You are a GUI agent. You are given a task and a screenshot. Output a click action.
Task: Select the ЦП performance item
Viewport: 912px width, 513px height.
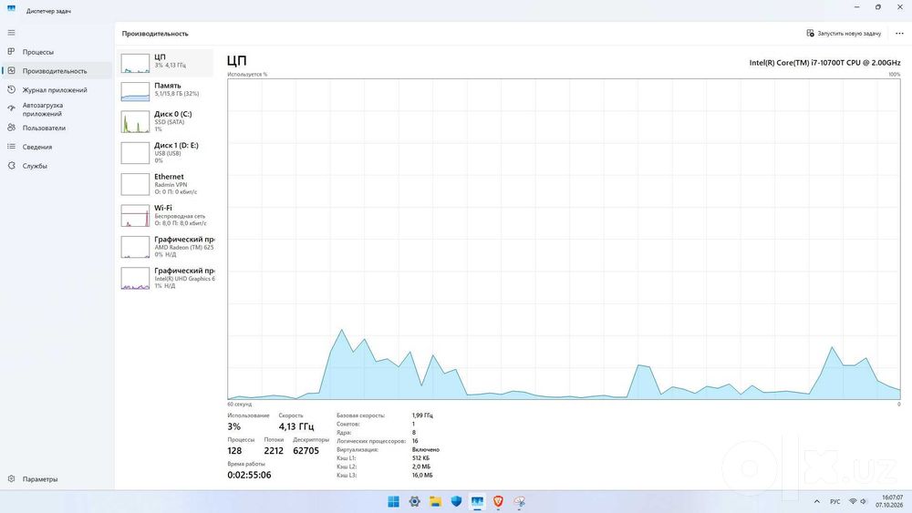pos(167,63)
